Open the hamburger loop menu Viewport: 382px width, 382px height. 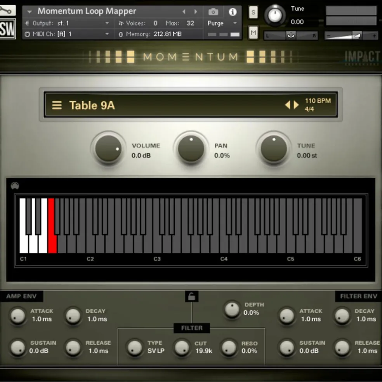click(x=57, y=105)
